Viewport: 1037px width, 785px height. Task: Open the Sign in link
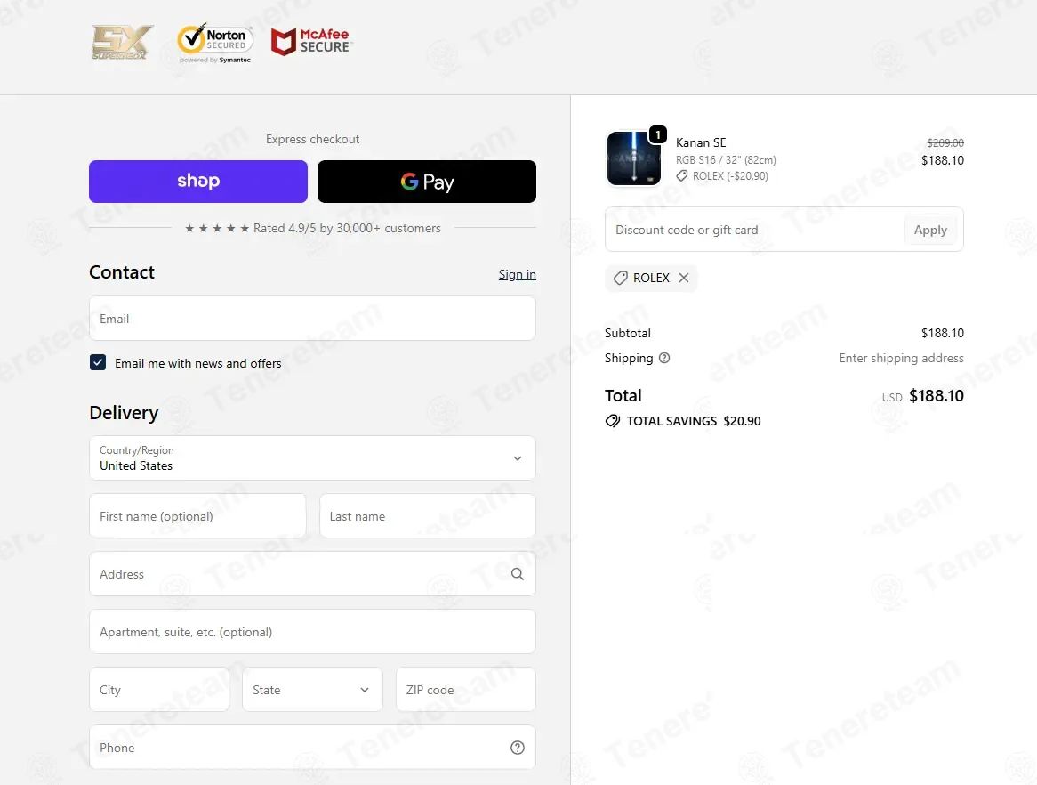pyautogui.click(x=518, y=274)
